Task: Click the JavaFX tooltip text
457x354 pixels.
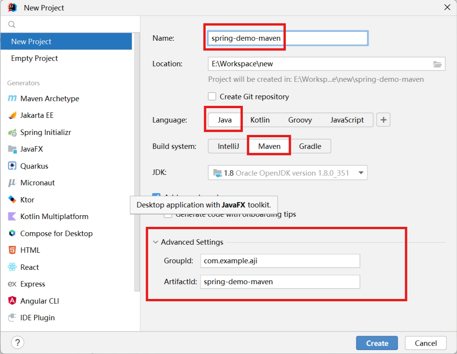Action: (x=204, y=205)
